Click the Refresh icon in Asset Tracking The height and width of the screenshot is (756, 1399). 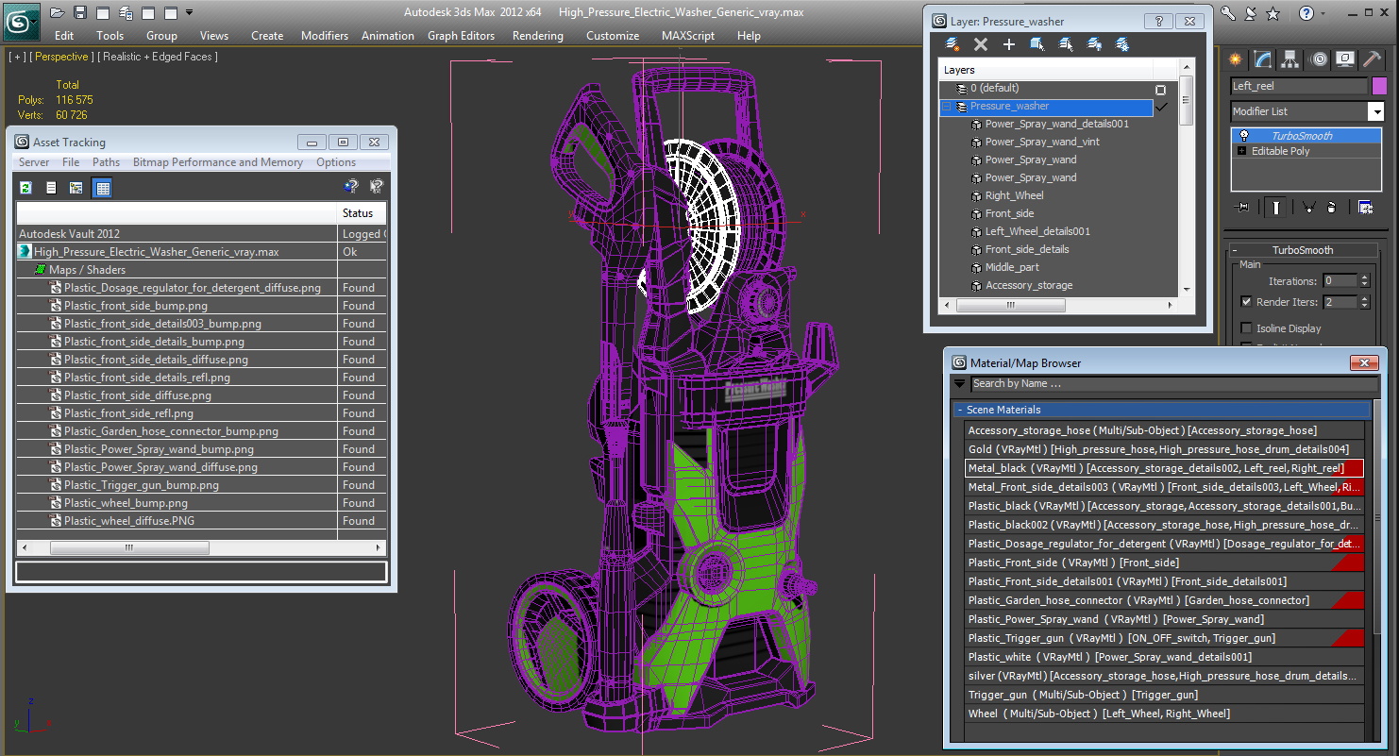tap(26, 188)
